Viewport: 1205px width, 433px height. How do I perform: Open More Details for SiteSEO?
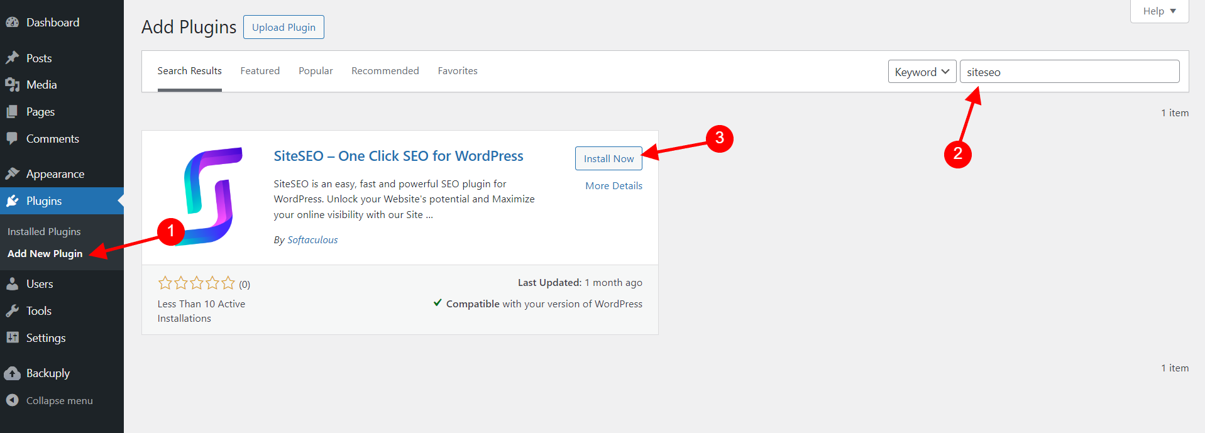614,185
